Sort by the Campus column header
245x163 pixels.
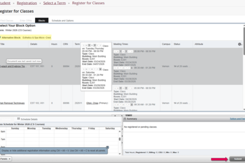coord(166,44)
